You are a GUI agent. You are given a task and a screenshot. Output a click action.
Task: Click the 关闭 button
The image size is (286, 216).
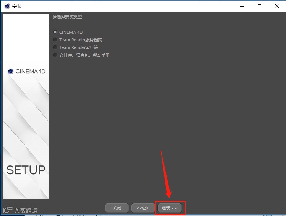point(117,208)
